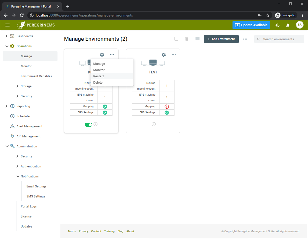Go back with the browser back arrow
The width and height of the screenshot is (308, 239).
(6, 15)
